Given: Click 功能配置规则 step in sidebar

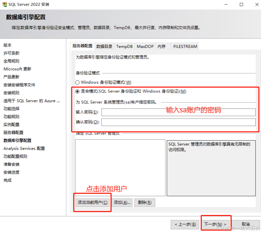Looking at the screenshot, I should click(x=16, y=156).
